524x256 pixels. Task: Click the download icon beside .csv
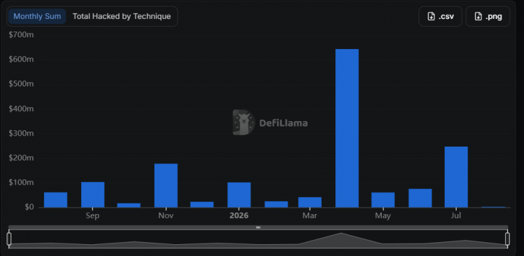[431, 16]
